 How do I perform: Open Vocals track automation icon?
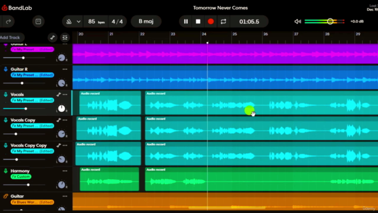pos(58,95)
